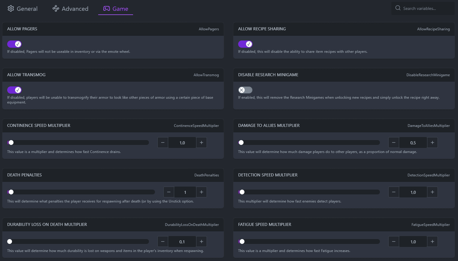458x261 pixels.
Task: Click the Damage To Allies slider track
Action: [309, 142]
